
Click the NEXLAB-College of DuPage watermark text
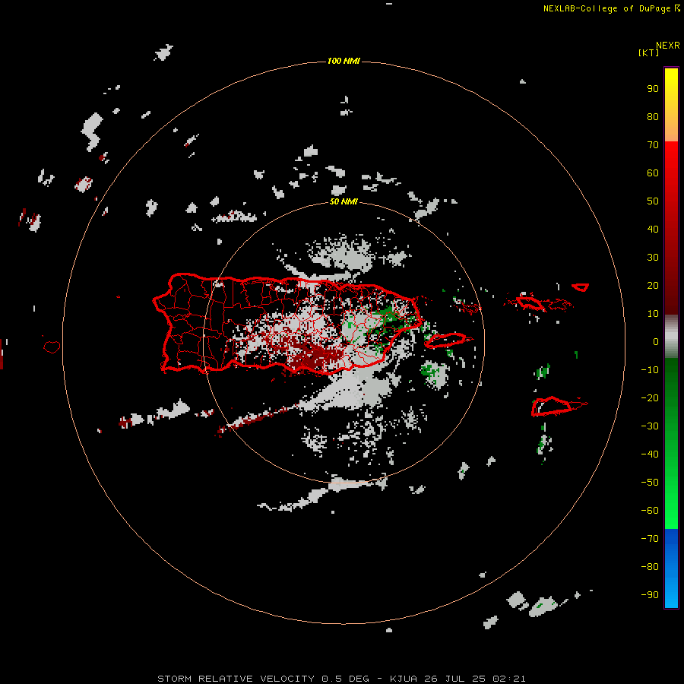pos(611,8)
